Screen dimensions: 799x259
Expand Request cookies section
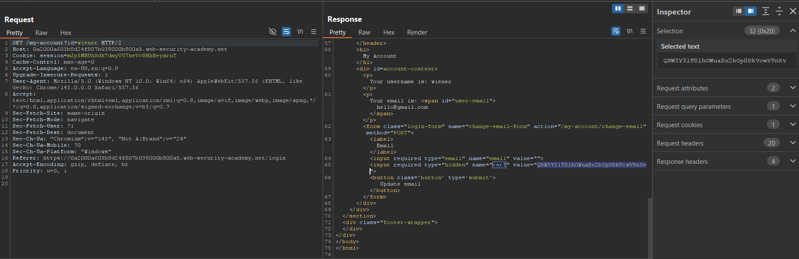coord(793,125)
